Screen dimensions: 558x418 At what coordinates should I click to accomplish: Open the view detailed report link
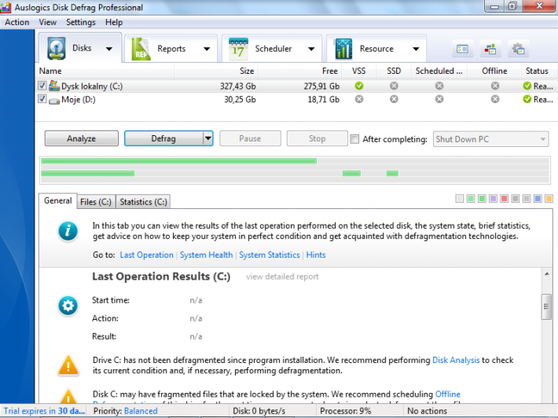point(282,277)
